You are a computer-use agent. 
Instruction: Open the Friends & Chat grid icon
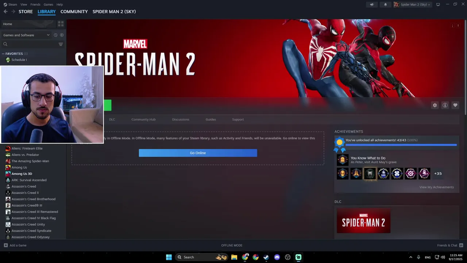[461, 245]
